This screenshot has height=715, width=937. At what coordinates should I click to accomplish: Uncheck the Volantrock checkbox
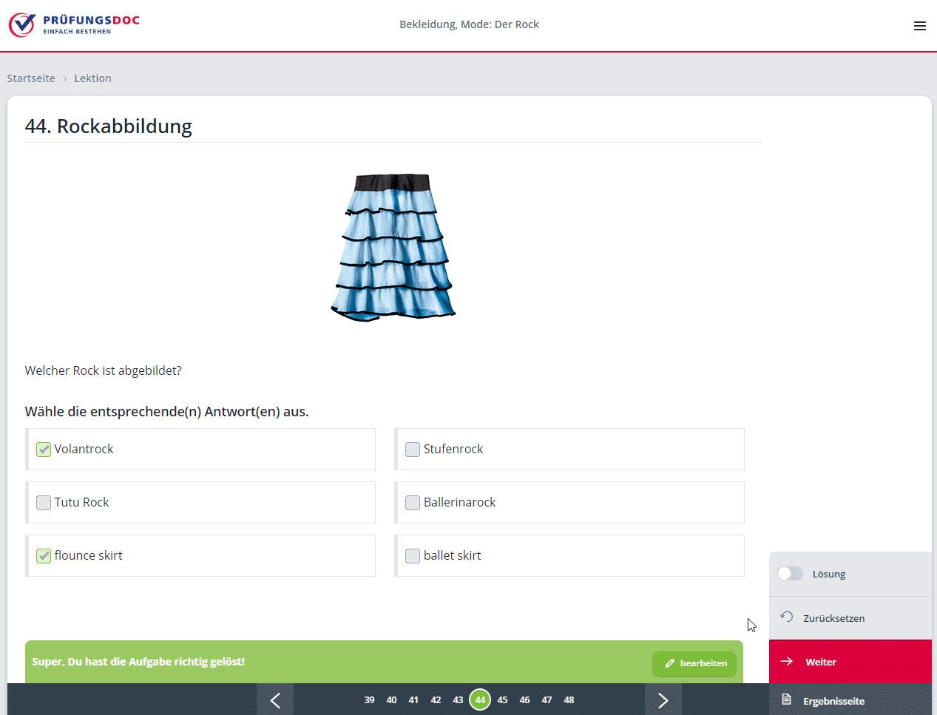click(44, 450)
